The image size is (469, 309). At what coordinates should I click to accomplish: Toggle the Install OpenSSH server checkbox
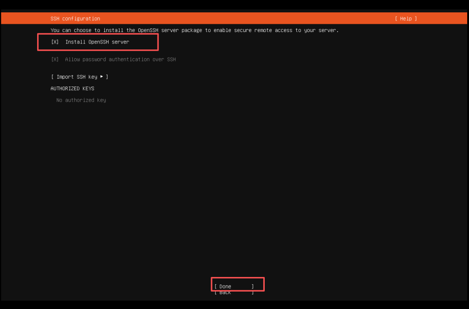(x=55, y=41)
